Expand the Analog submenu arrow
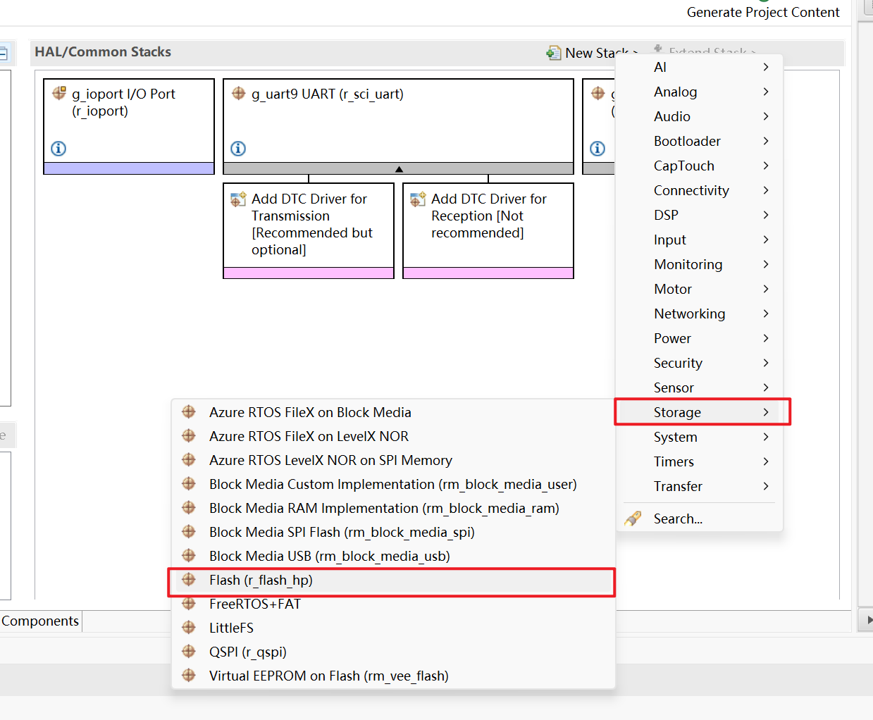 click(766, 92)
